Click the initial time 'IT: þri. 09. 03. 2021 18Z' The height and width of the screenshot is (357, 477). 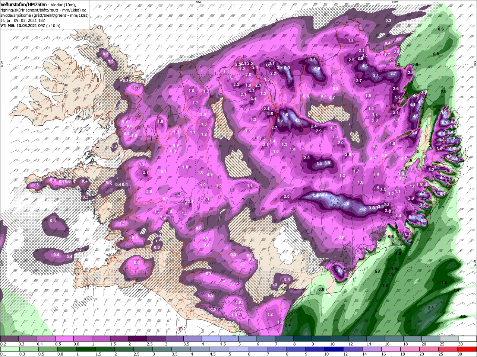click(x=22, y=20)
